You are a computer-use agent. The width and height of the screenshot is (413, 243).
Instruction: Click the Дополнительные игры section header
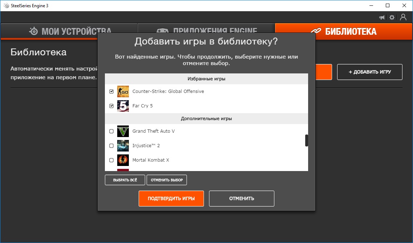(206, 119)
